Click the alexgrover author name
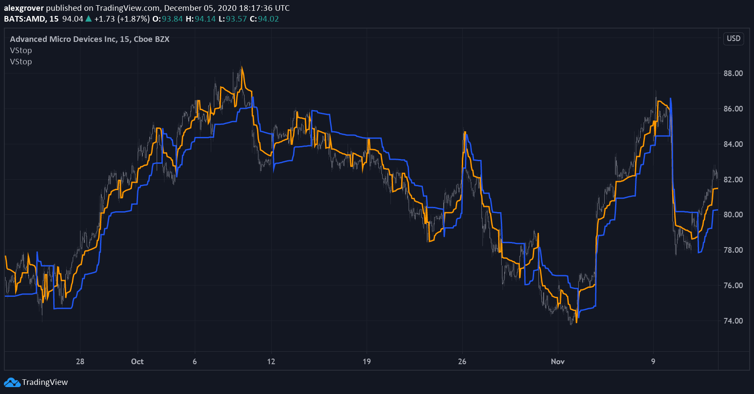This screenshot has height=394, width=754. [24, 8]
